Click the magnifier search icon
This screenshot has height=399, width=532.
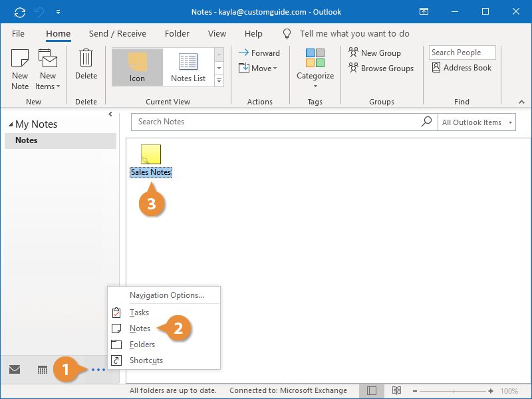point(426,122)
